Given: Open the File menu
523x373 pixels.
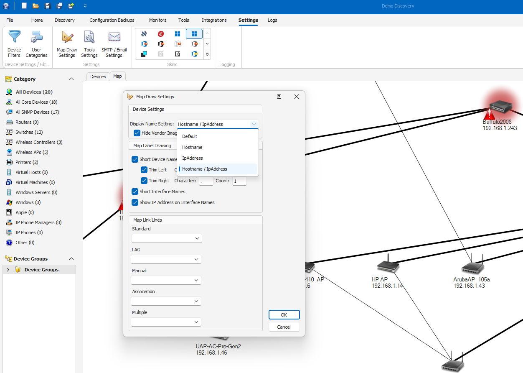Looking at the screenshot, I should pyautogui.click(x=10, y=20).
